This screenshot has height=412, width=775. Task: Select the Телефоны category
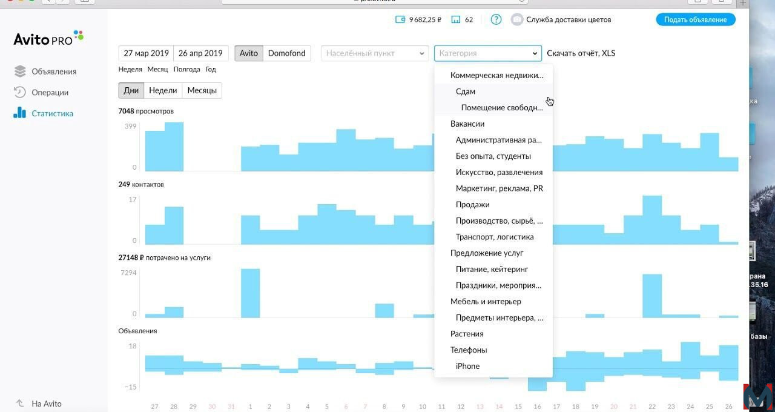tap(493, 350)
